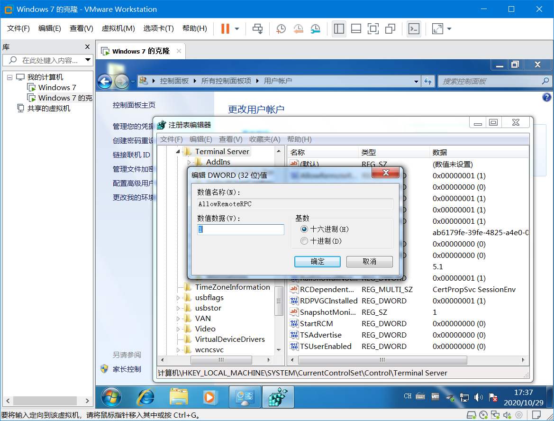
Task: Click the guest volume speaker tray icon
Action: coord(478,397)
